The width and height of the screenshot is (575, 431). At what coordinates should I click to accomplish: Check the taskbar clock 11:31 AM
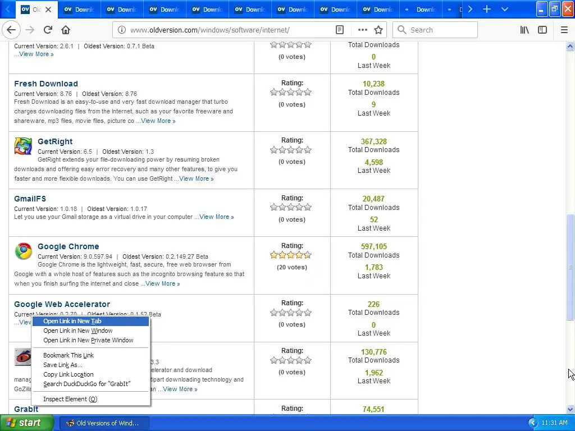tap(554, 423)
